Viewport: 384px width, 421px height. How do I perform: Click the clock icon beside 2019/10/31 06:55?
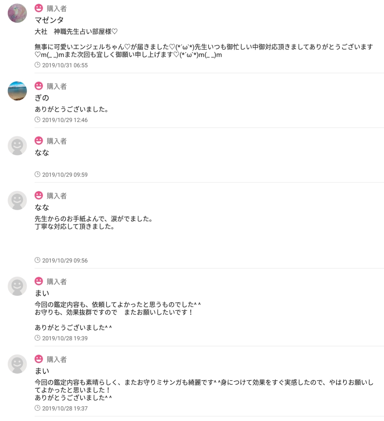(38, 65)
